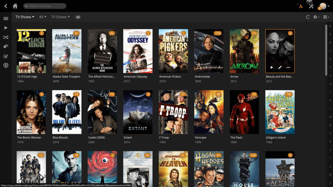Open the Blue Bloods poster
The height and width of the screenshot is (187, 333).
pyautogui.click(x=67, y=112)
